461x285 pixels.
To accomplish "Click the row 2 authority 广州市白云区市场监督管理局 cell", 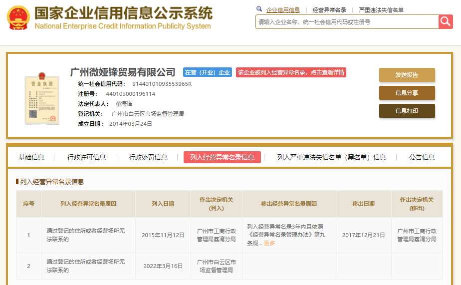I will (217, 266).
